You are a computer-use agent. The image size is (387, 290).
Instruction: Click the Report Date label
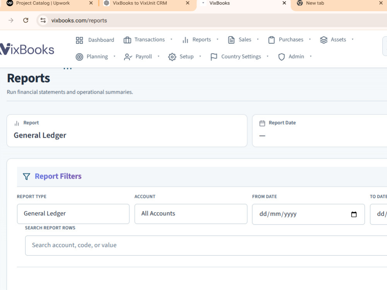tap(282, 123)
